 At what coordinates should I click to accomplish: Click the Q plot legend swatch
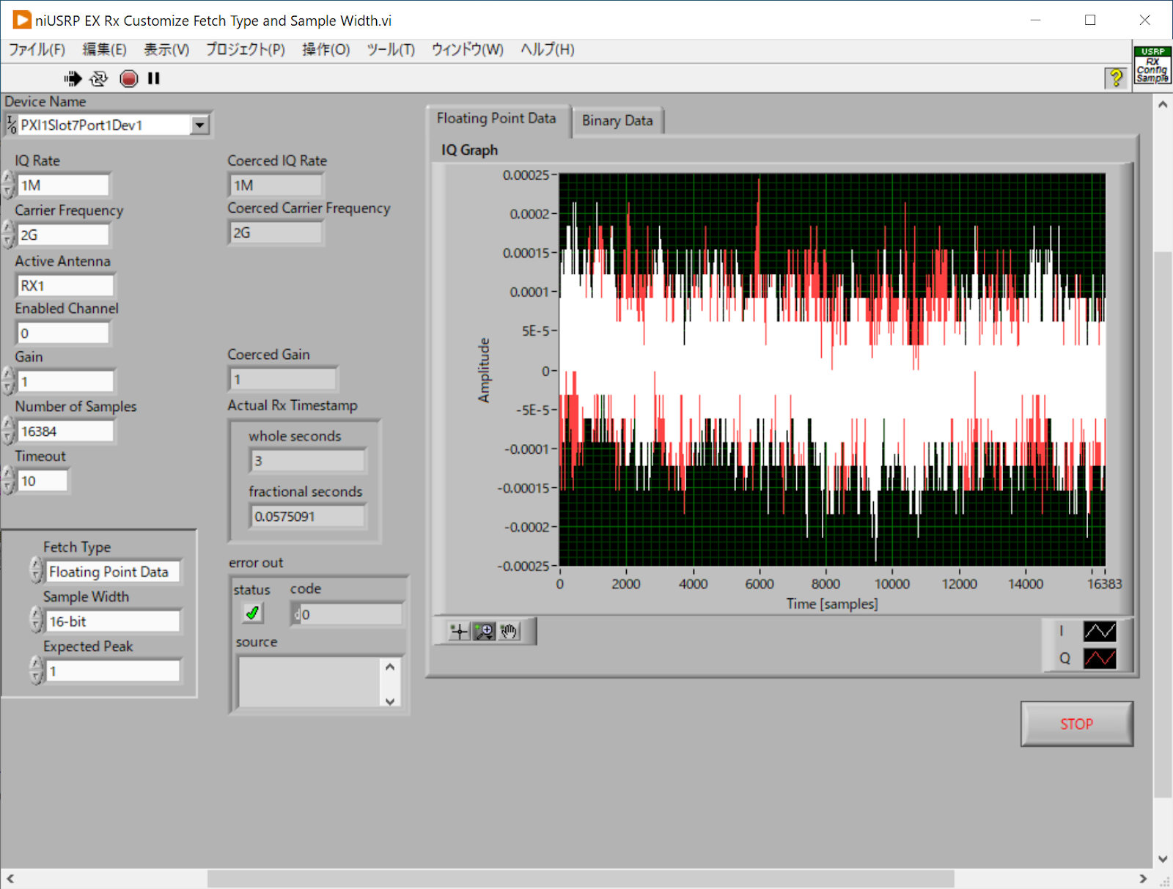pyautogui.click(x=1100, y=658)
